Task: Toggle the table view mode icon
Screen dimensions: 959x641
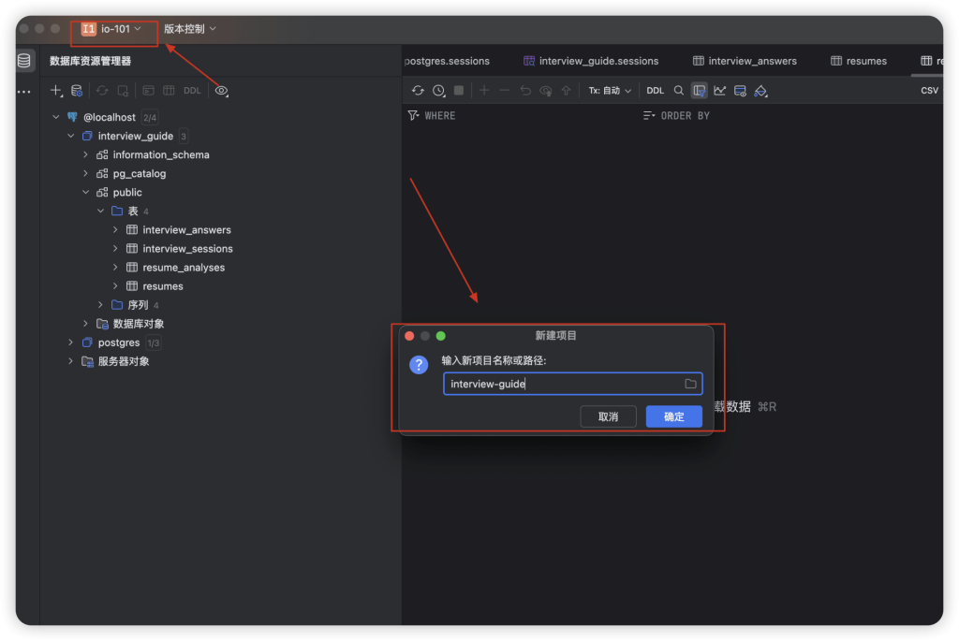Action: point(700,90)
